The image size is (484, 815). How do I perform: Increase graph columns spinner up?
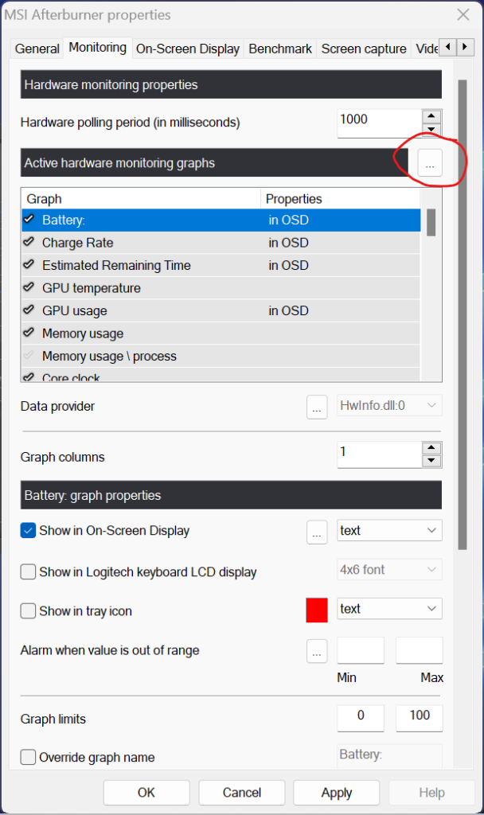click(x=431, y=448)
